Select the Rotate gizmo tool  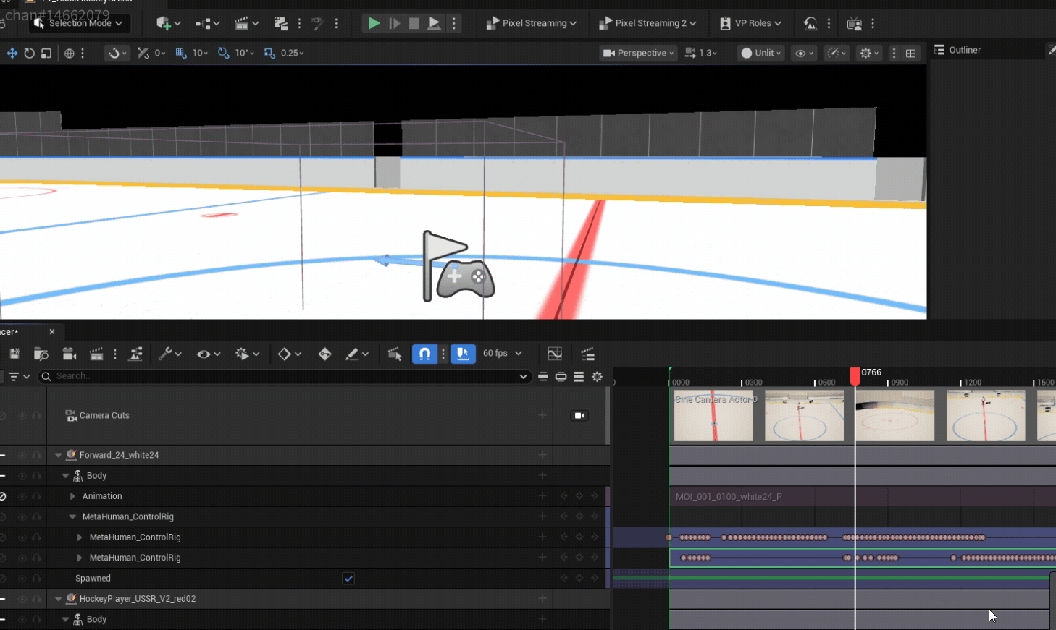[x=29, y=53]
